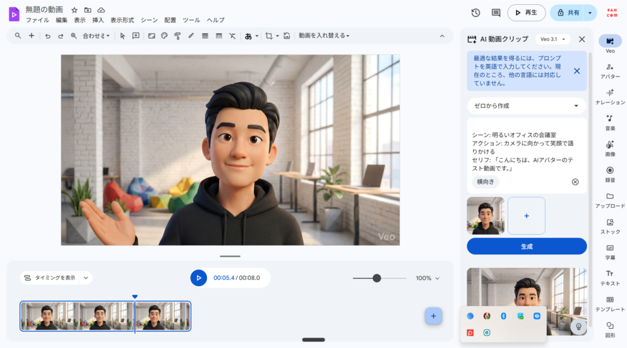Expand the Veo 3.1 model dropdown
The height and width of the screenshot is (348, 627).
(552, 39)
